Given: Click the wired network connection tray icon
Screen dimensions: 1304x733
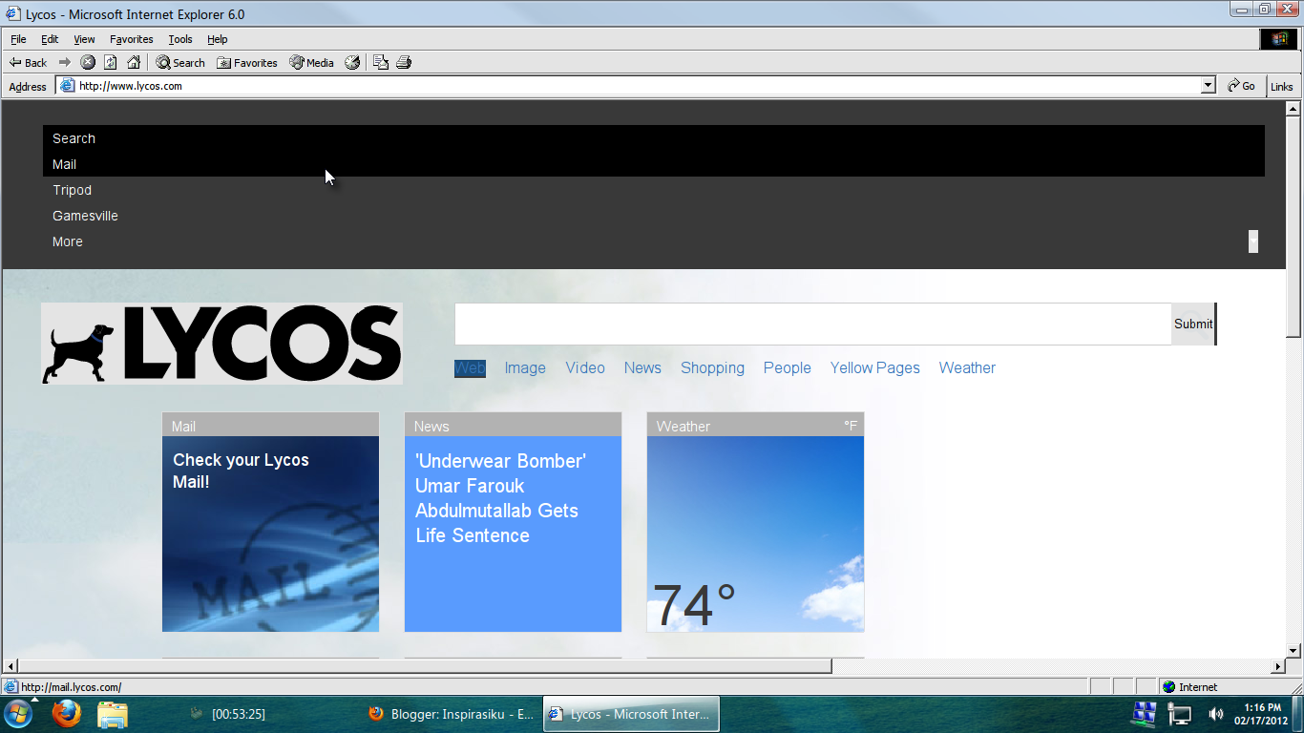Looking at the screenshot, I should click(1180, 714).
